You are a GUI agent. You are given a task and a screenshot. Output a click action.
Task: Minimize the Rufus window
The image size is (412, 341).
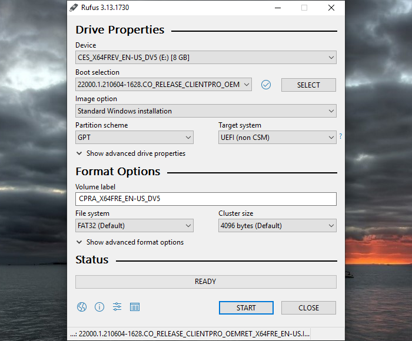click(278, 8)
